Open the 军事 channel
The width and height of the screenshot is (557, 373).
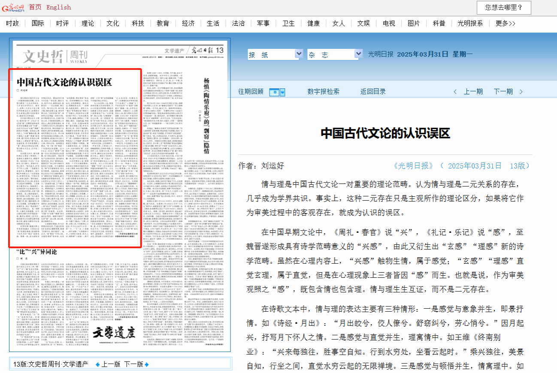coord(263,23)
